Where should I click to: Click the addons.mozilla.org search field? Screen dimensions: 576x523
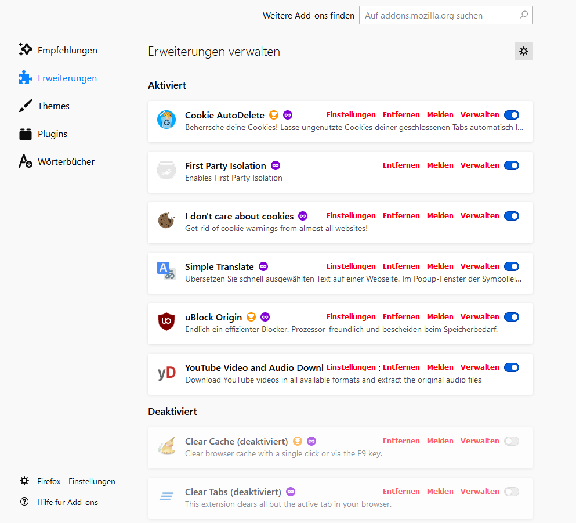tap(441, 16)
